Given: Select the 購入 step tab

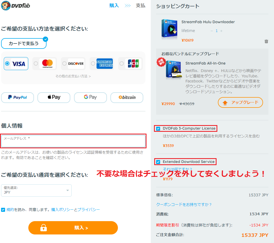Looking at the screenshot, I should (x=114, y=6).
